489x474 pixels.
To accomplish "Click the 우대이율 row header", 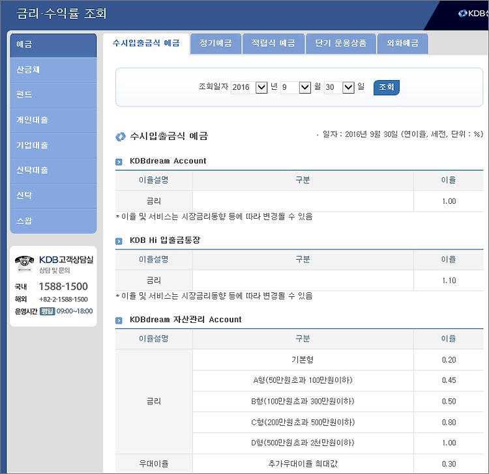I will (154, 464).
